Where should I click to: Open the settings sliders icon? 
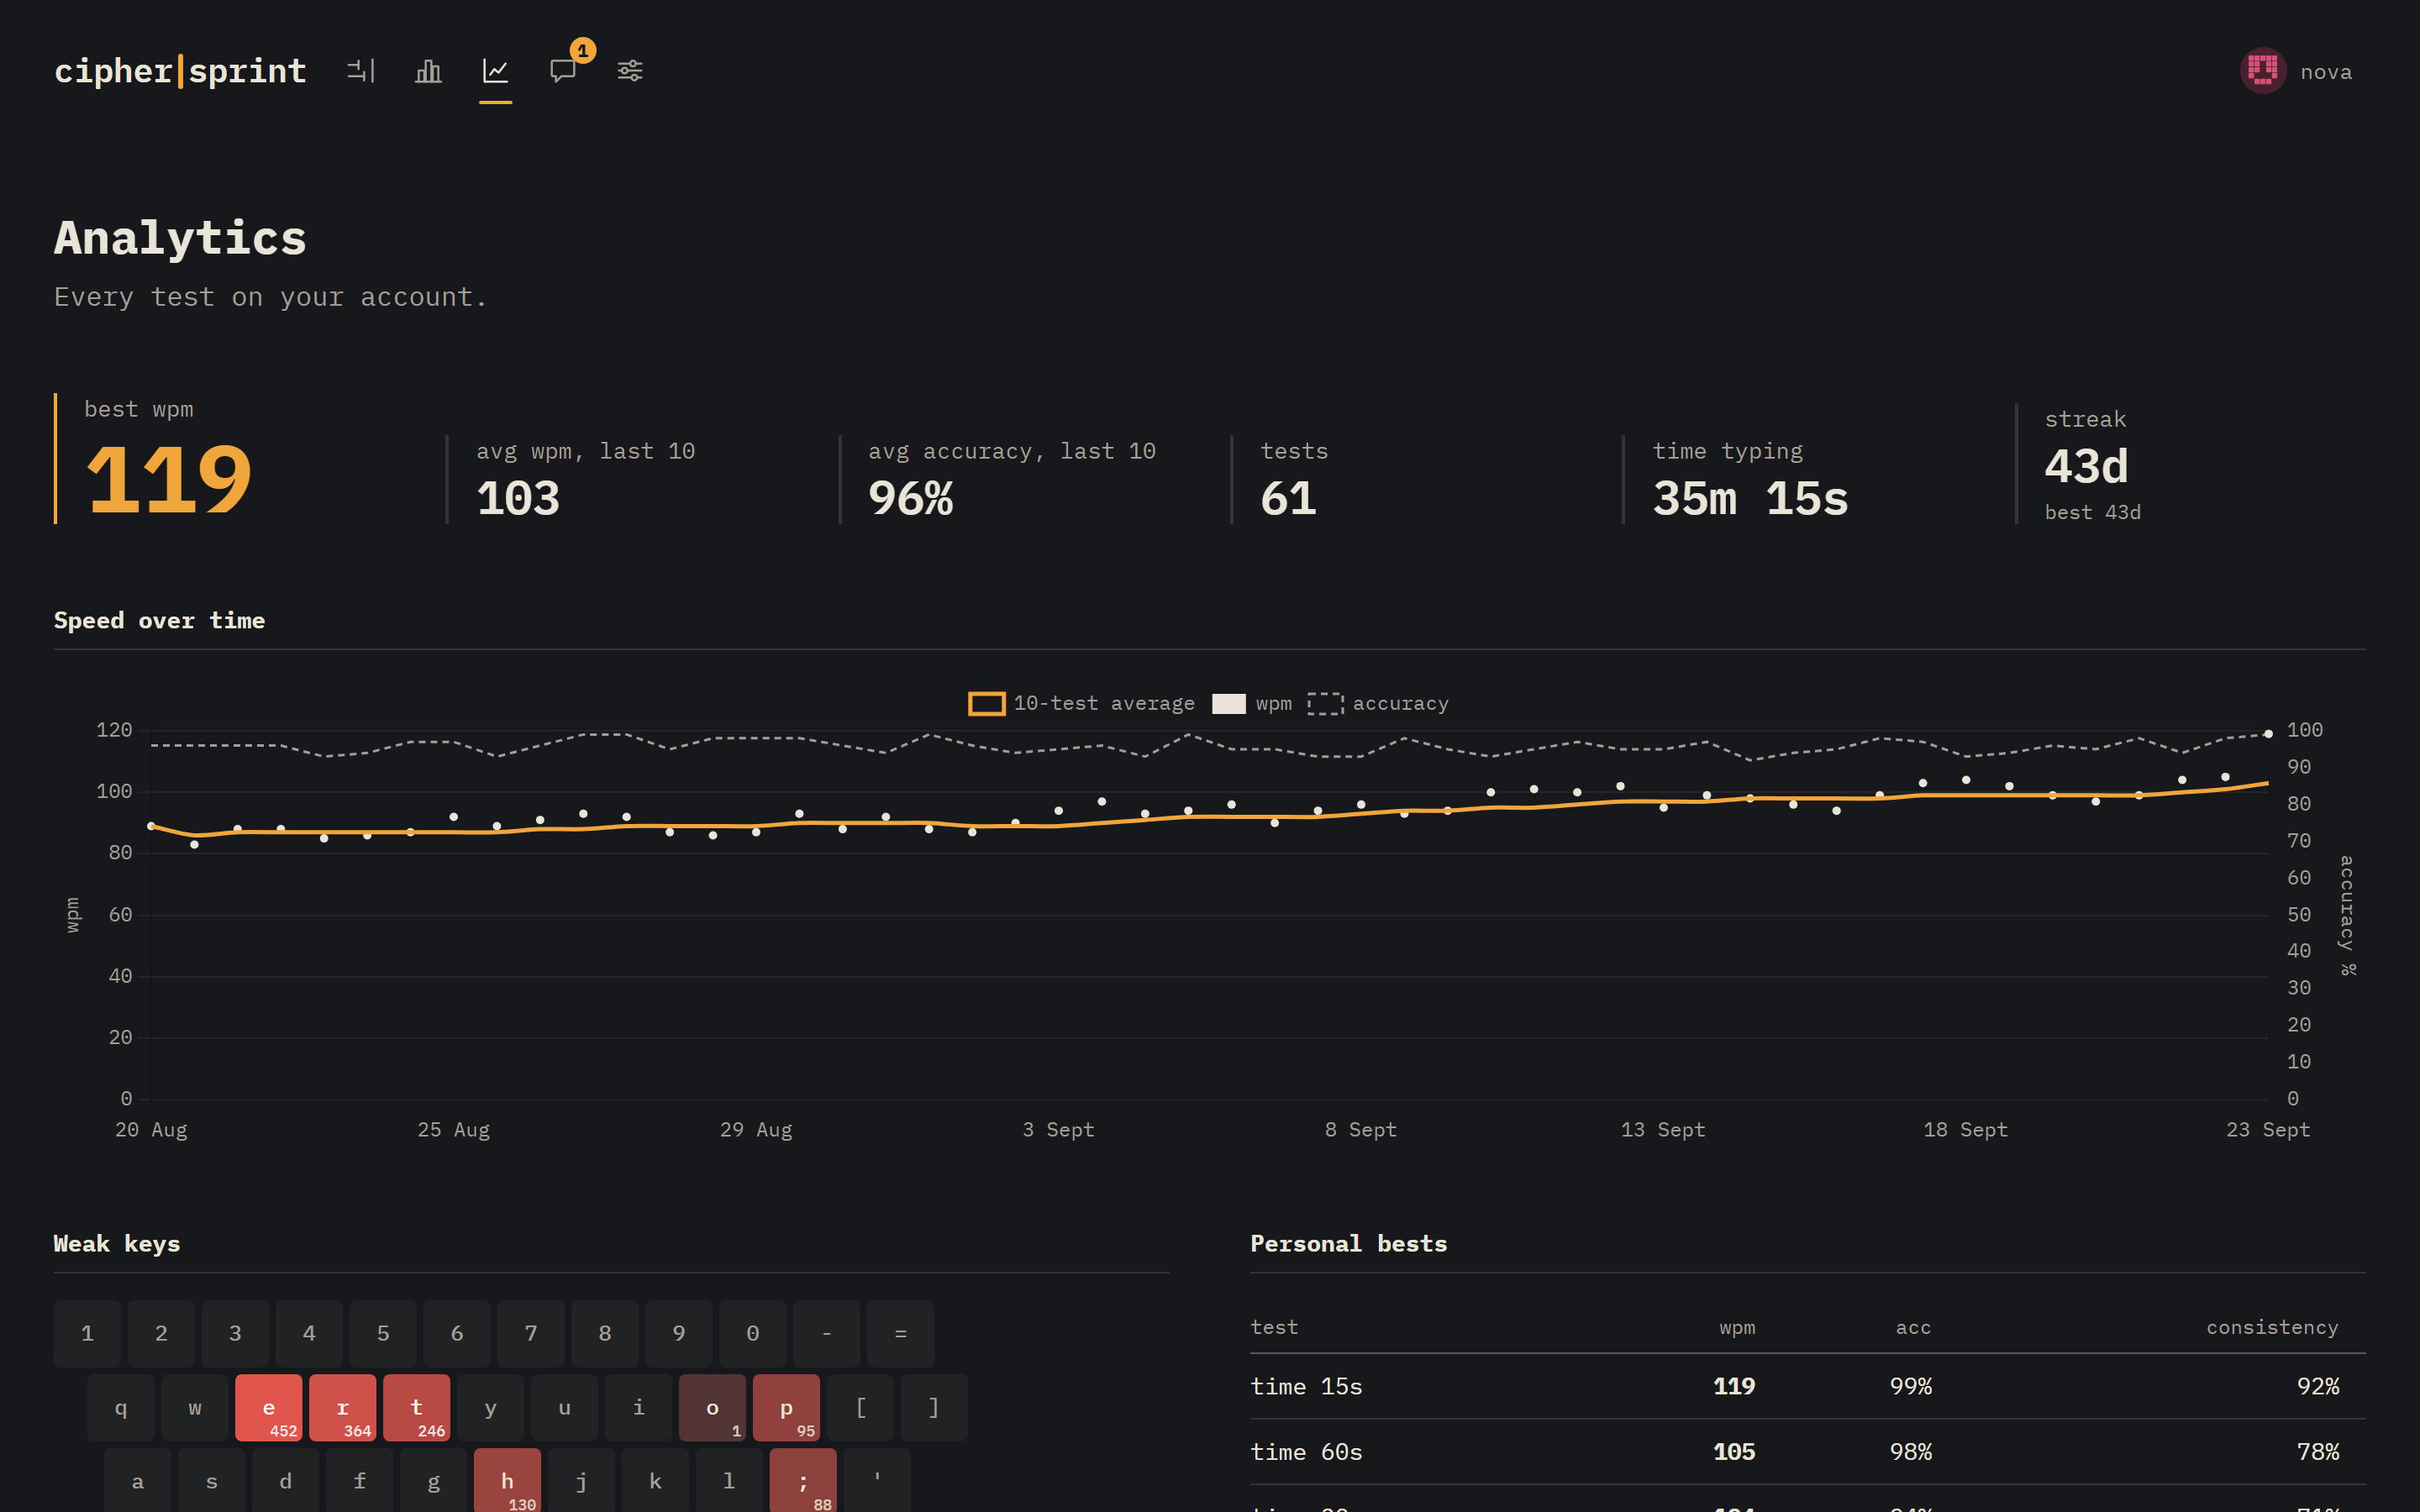[630, 71]
